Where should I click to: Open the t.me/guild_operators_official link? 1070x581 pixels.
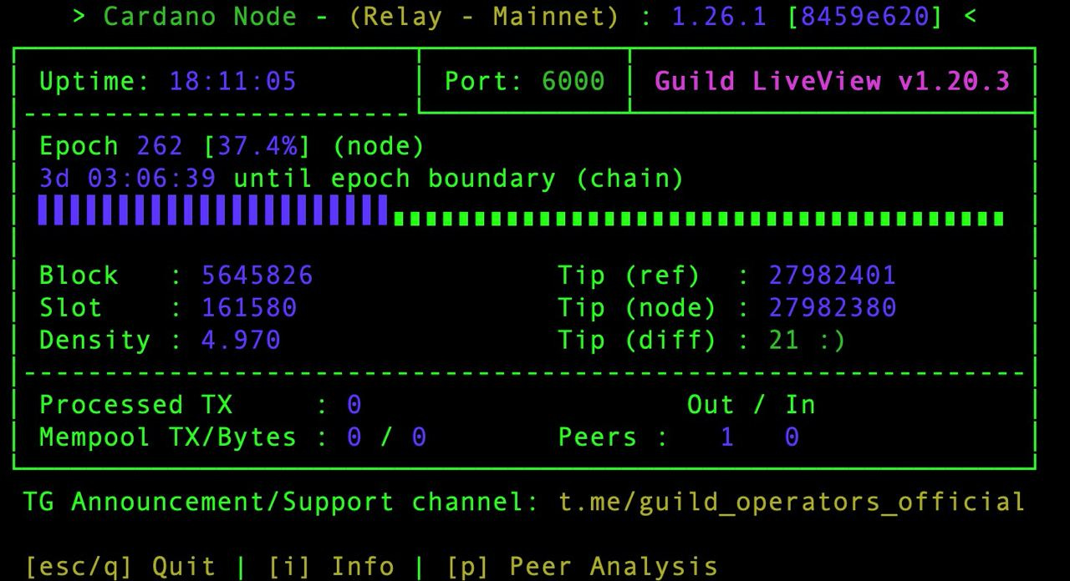792,503
